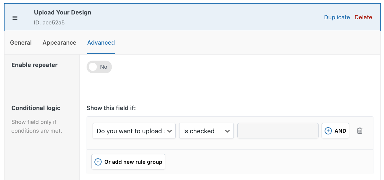
Task: Change the rule operator using its chevron
Action: pos(228,131)
